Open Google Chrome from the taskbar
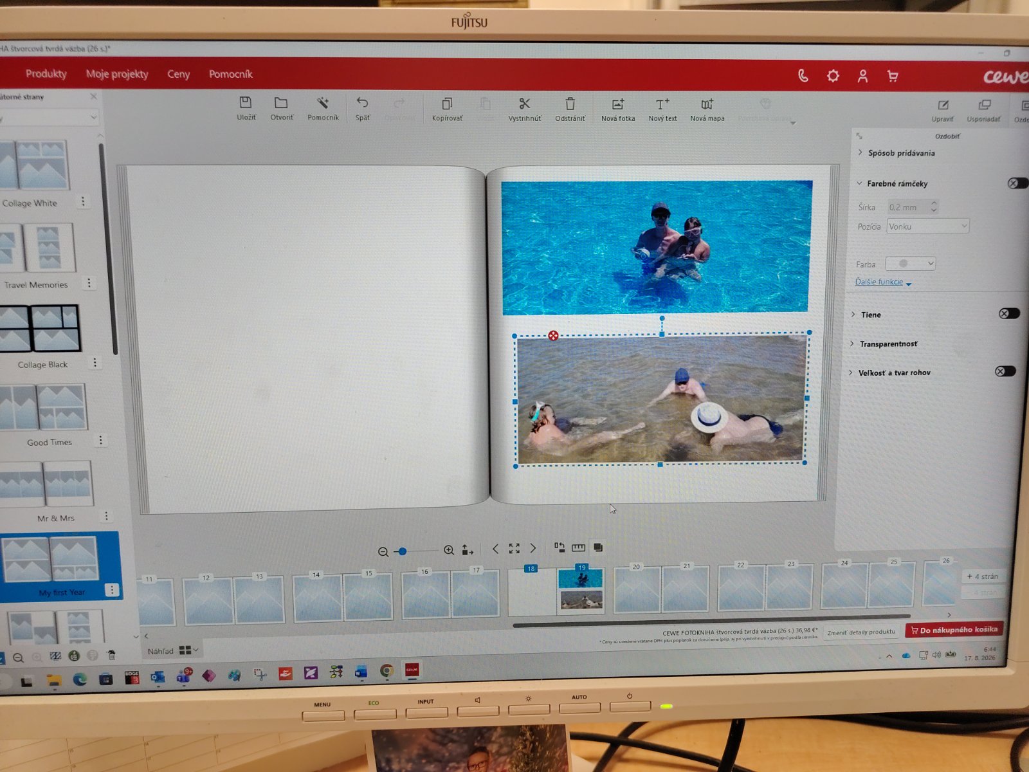Screen dimensions: 1029x772 387,672
